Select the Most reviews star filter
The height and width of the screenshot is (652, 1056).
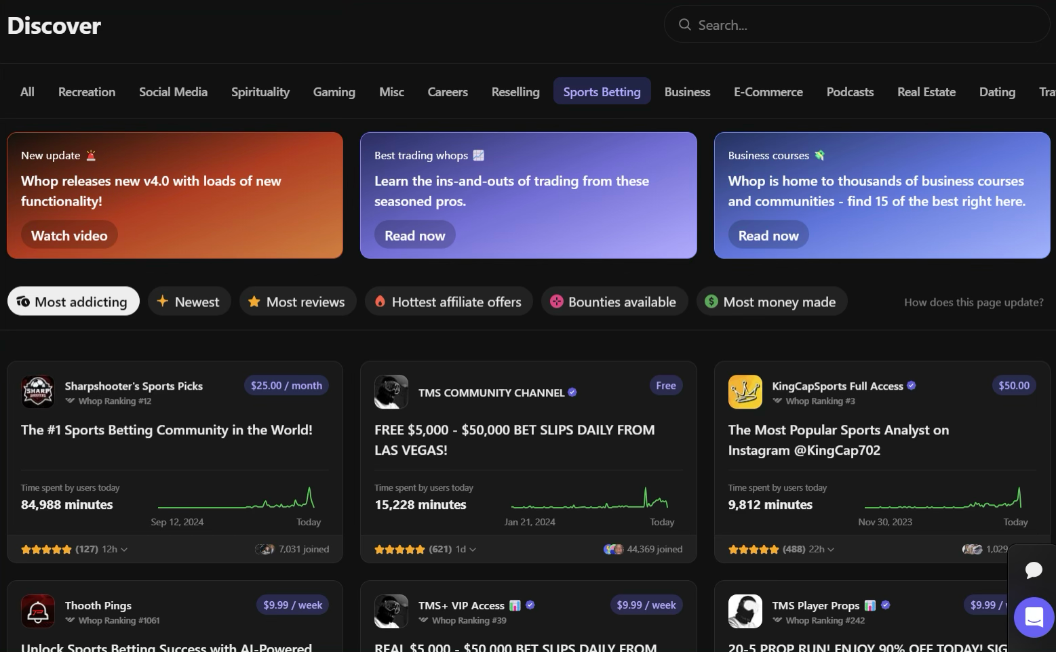(254, 301)
